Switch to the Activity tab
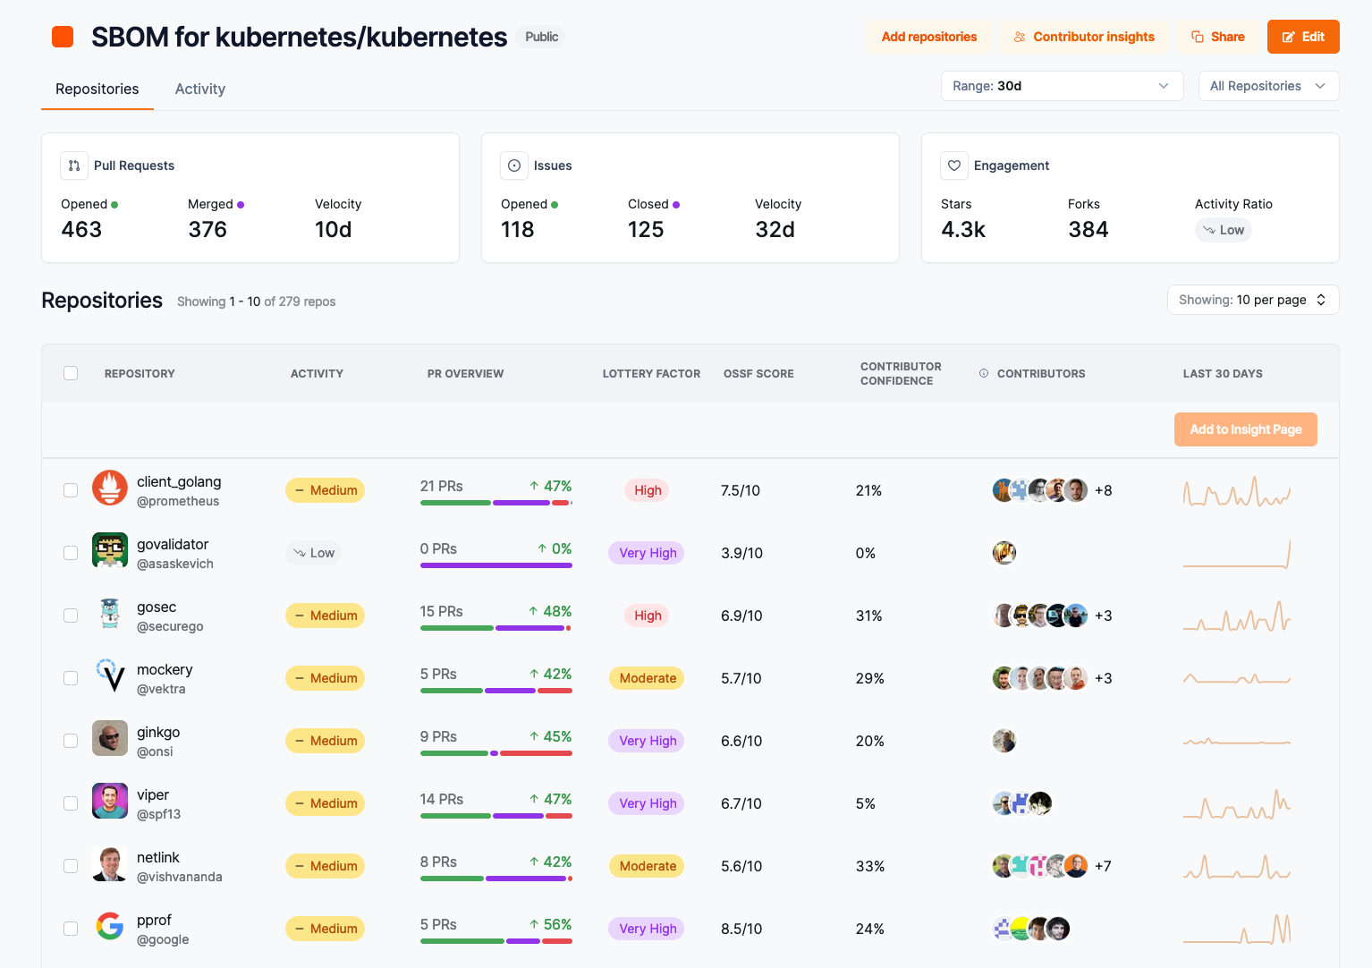Image resolution: width=1372 pixels, height=968 pixels. [200, 89]
